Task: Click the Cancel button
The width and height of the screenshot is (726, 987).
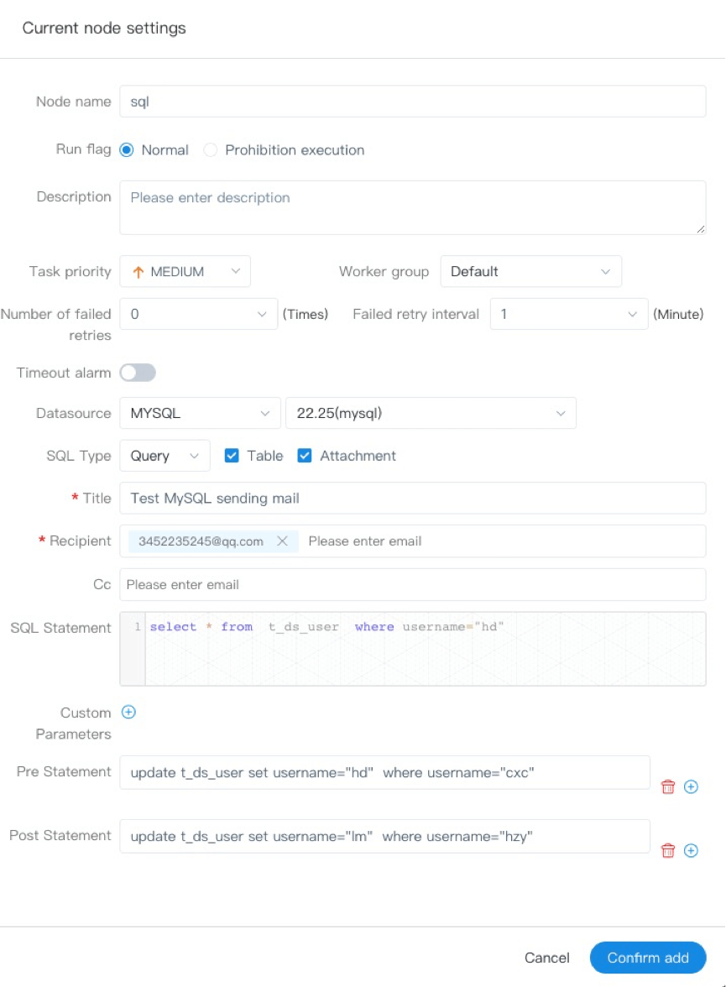Action: (x=546, y=958)
